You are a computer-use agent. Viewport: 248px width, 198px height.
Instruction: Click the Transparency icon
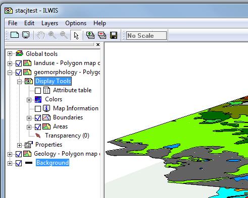tap(38, 136)
